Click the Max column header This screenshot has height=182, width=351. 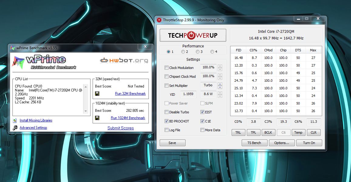[313, 50]
